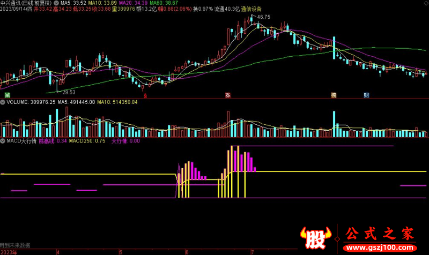Select the 大行情: 0.00 value
The image size is (429, 255).
click(x=125, y=141)
